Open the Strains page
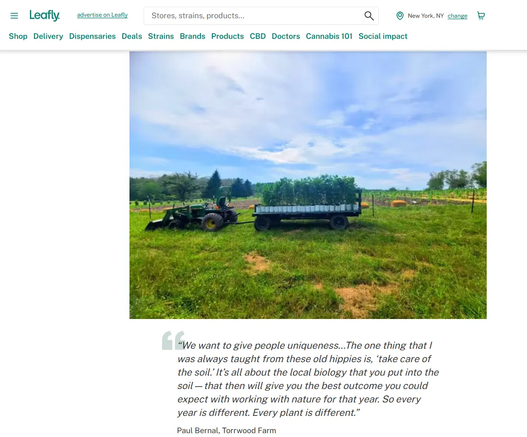Viewport: 527px width, 437px height. click(x=161, y=36)
